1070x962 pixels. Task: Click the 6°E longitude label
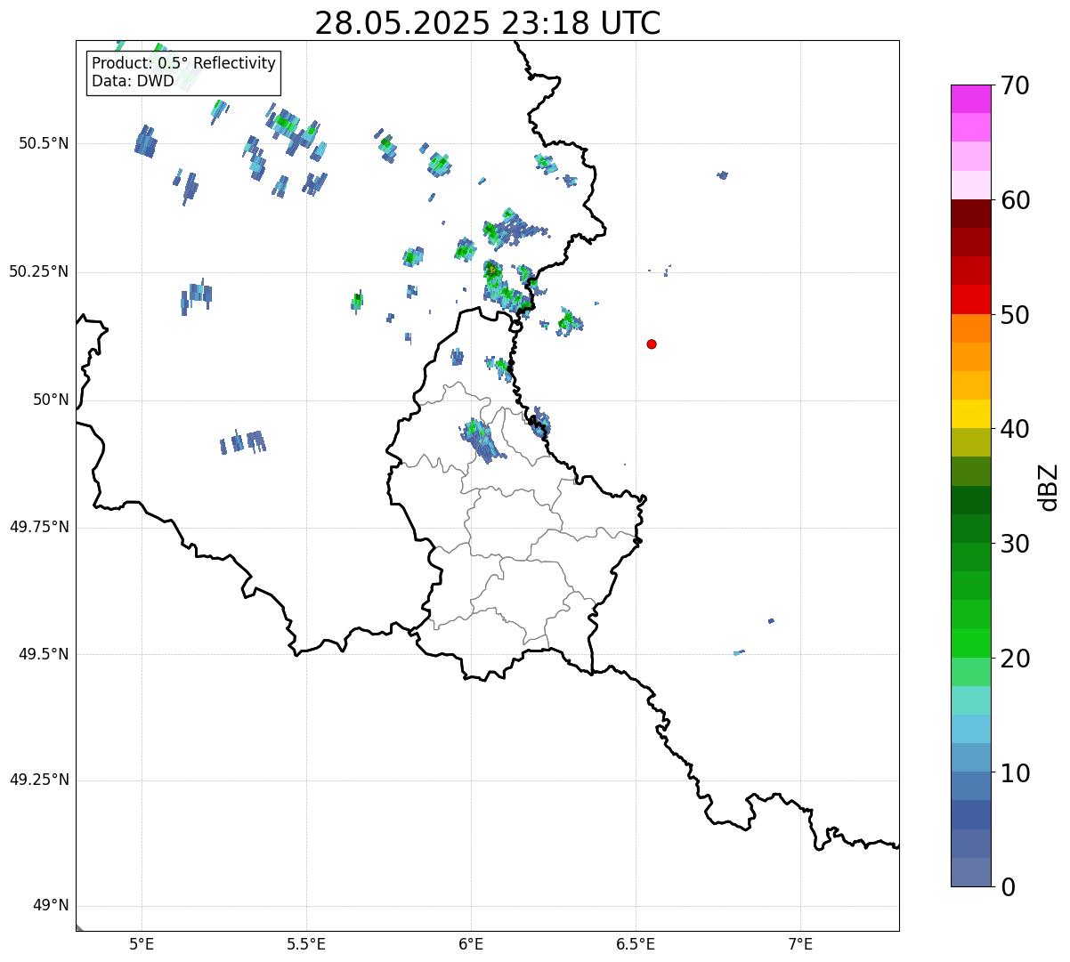(x=471, y=943)
